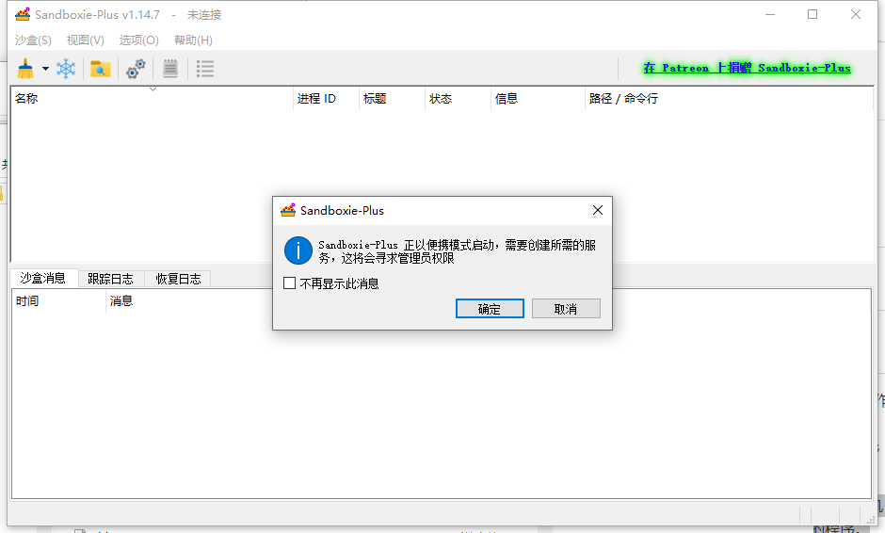This screenshot has height=533, width=885.
Task: Open the dropdown arrow next to broom icon
Action: pyautogui.click(x=45, y=69)
